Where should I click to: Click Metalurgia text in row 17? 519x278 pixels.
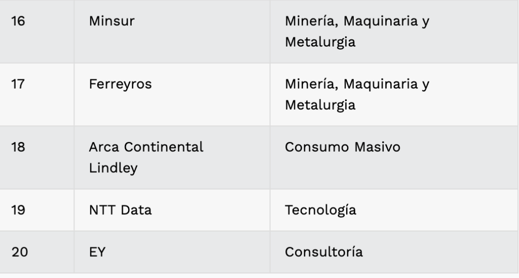pyautogui.click(x=320, y=105)
